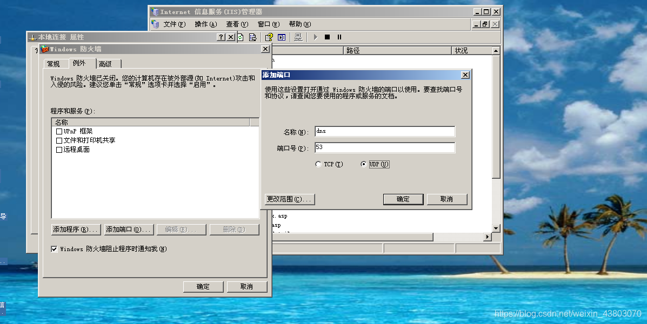
Task: Click the 路径 column header in IIS Manager
Action: point(397,50)
